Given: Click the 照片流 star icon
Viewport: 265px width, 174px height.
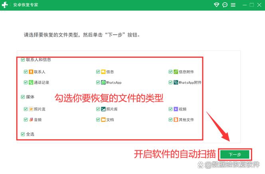Looking at the screenshot, I should [31, 109].
